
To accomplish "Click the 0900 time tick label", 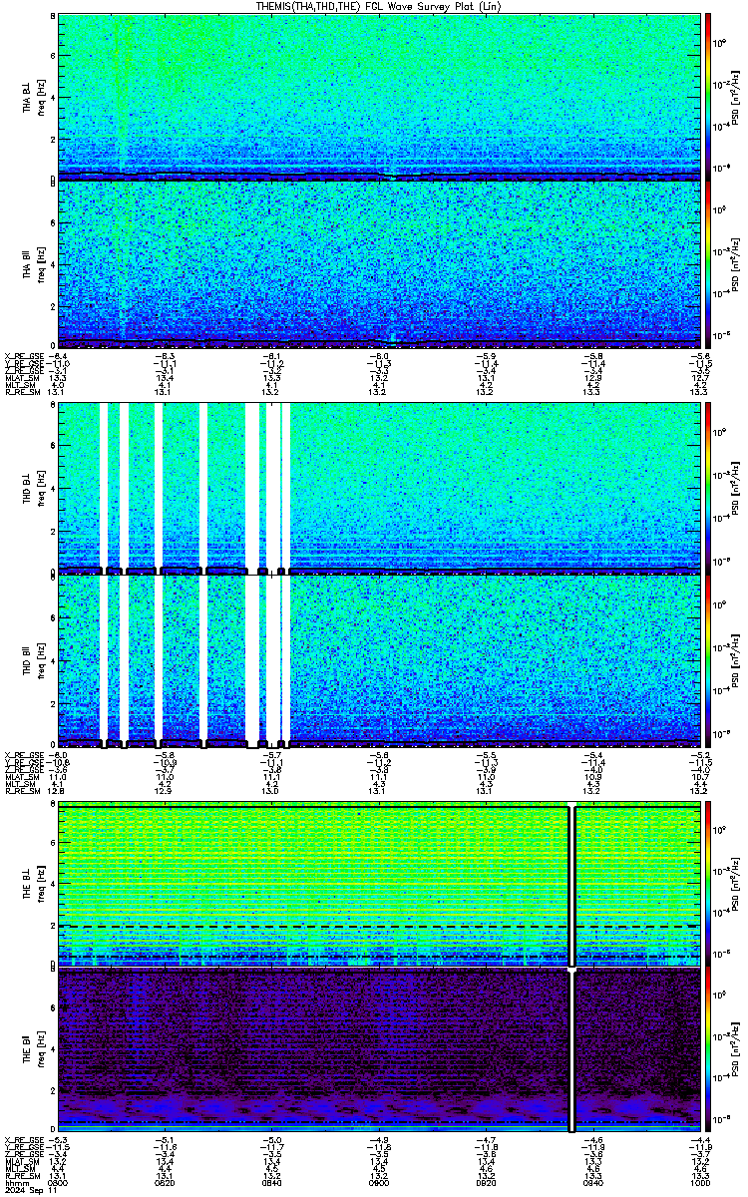I will pyautogui.click(x=379, y=1184).
